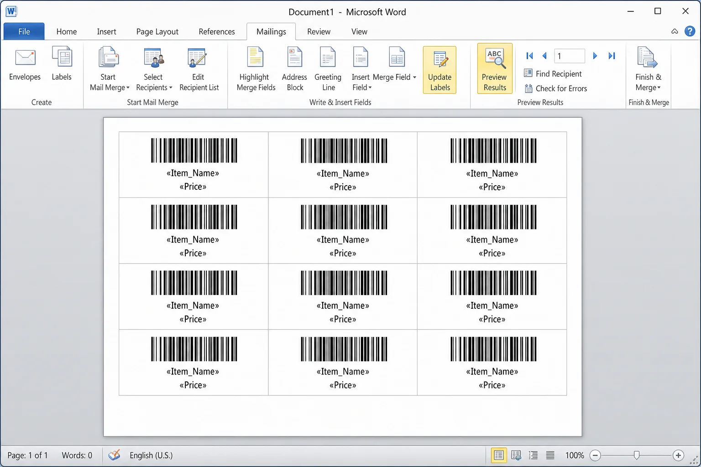The height and width of the screenshot is (467, 701).
Task: Insert an Address Block
Action: pos(294,70)
